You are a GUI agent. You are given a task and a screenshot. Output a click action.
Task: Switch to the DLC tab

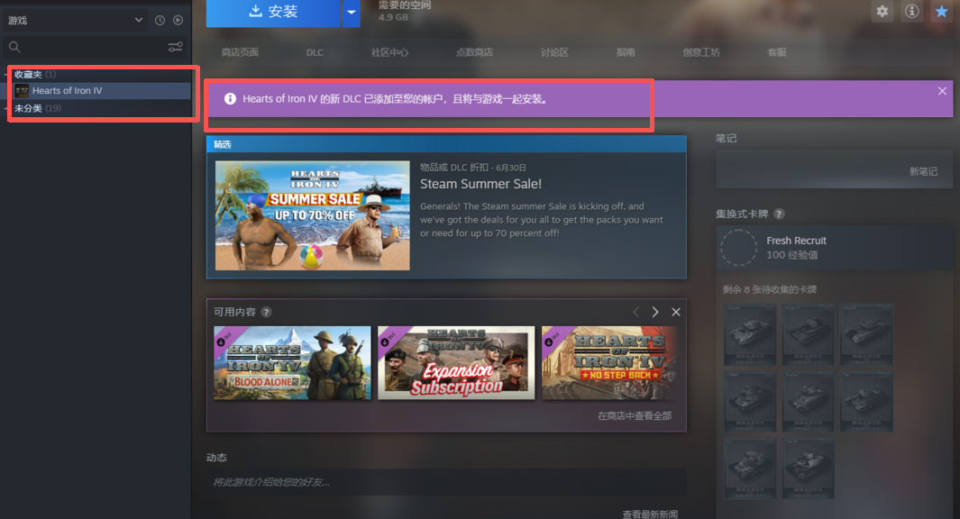(315, 52)
